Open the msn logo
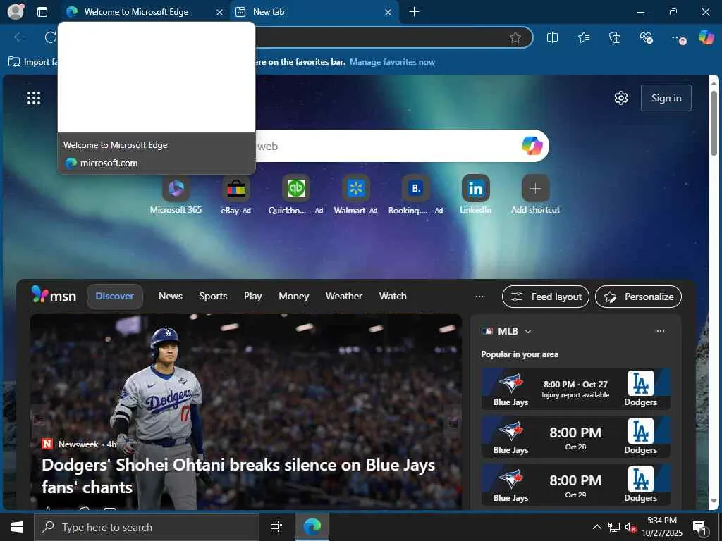The width and height of the screenshot is (722, 541). click(54, 295)
